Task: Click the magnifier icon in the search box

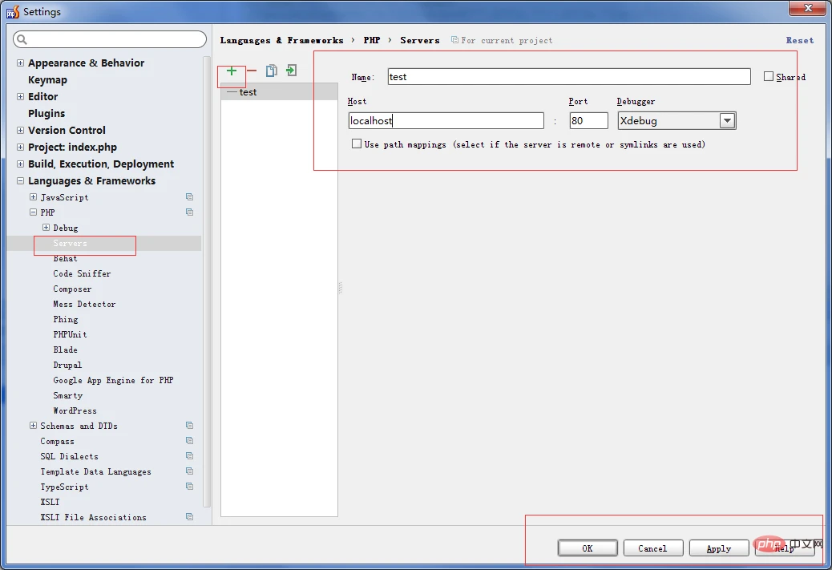Action: 20,38
